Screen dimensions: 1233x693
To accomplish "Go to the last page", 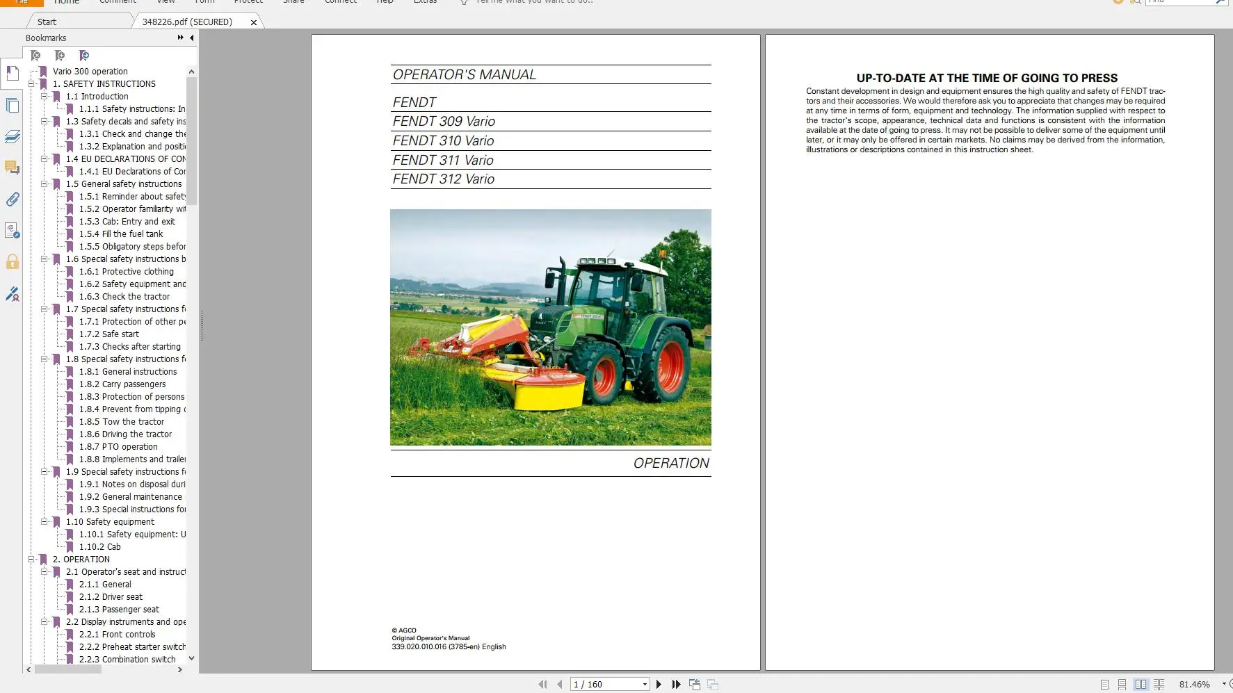I will click(677, 684).
